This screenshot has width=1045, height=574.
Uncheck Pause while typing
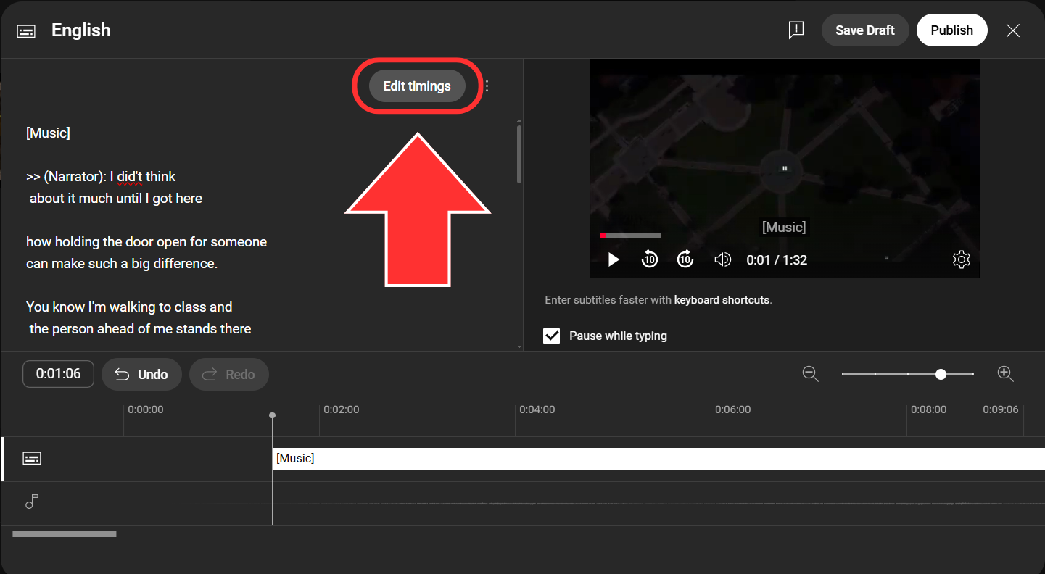point(552,336)
